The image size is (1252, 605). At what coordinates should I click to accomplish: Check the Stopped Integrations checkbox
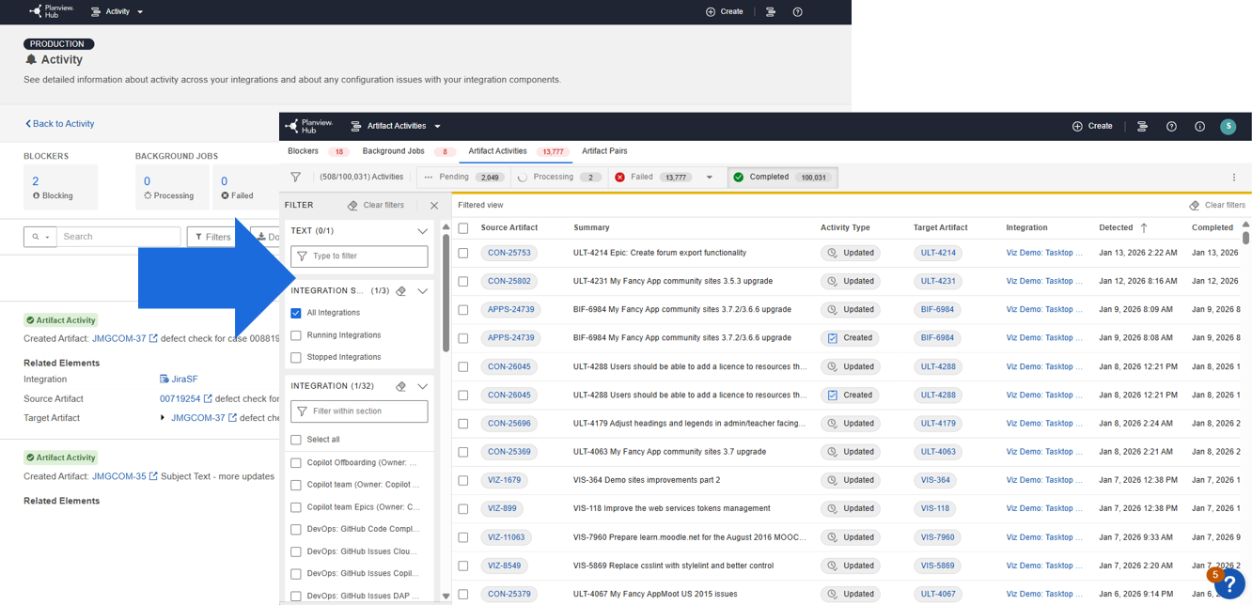pyautogui.click(x=296, y=358)
